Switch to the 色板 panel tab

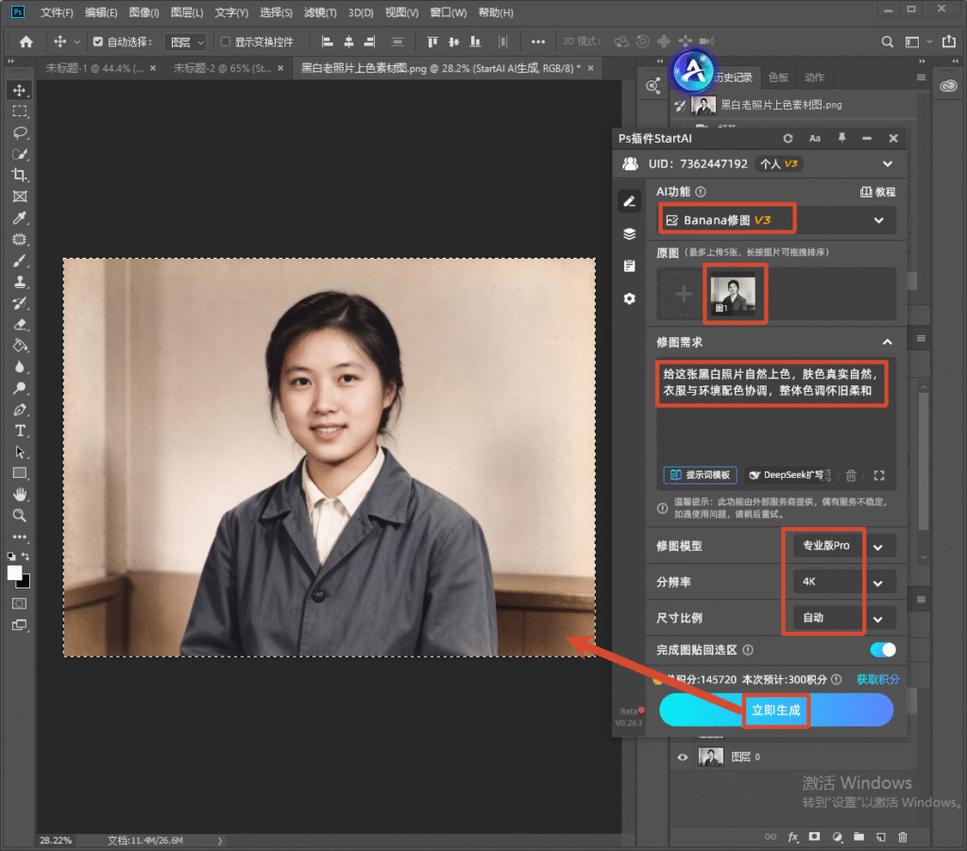click(778, 77)
